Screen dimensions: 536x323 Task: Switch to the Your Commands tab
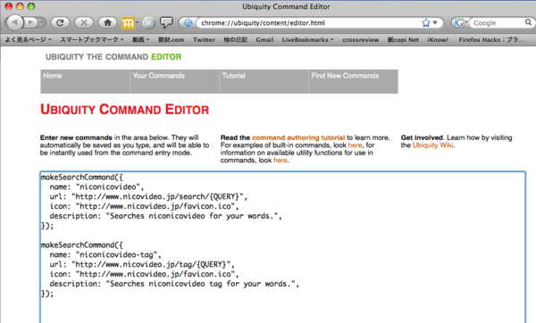pos(175,81)
